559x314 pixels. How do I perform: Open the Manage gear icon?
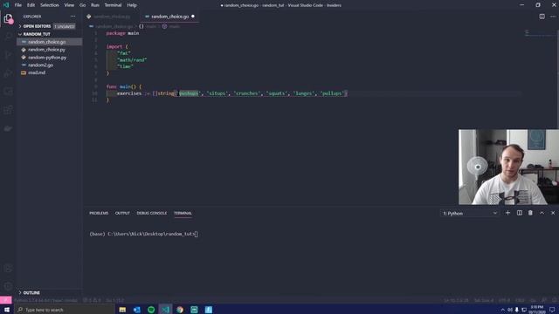(8, 286)
